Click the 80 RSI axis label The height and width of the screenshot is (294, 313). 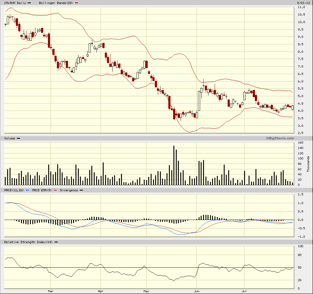pyautogui.click(x=300, y=255)
